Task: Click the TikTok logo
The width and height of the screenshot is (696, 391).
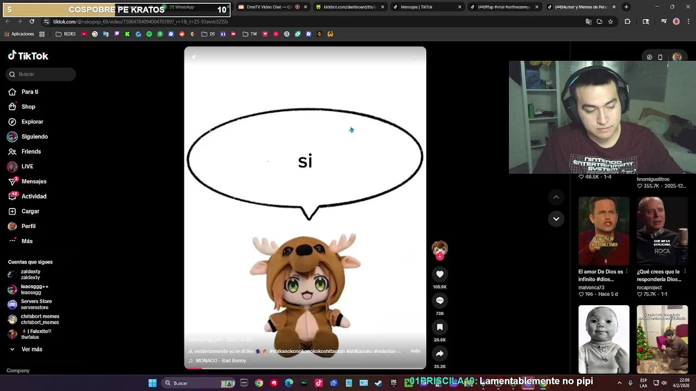Action: [x=28, y=55]
